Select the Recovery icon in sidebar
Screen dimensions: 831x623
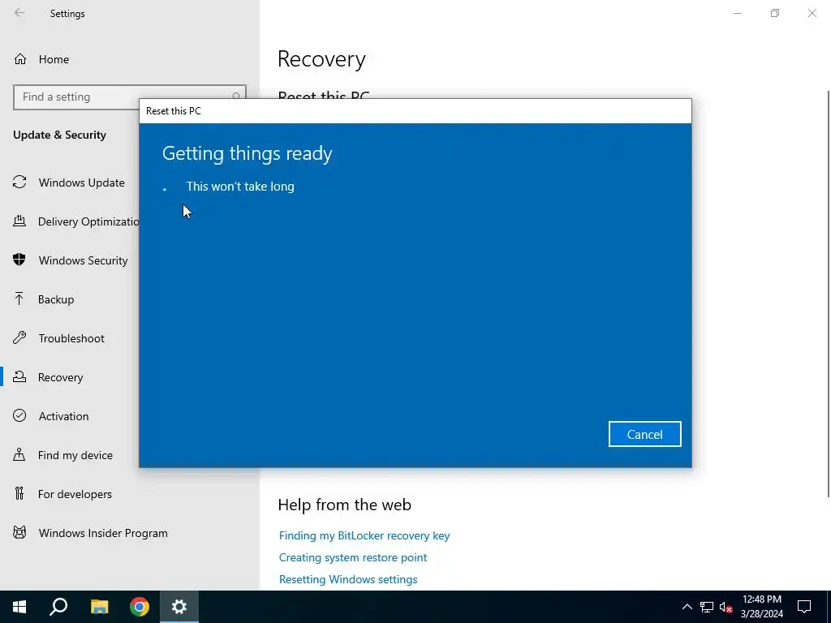pyautogui.click(x=19, y=377)
